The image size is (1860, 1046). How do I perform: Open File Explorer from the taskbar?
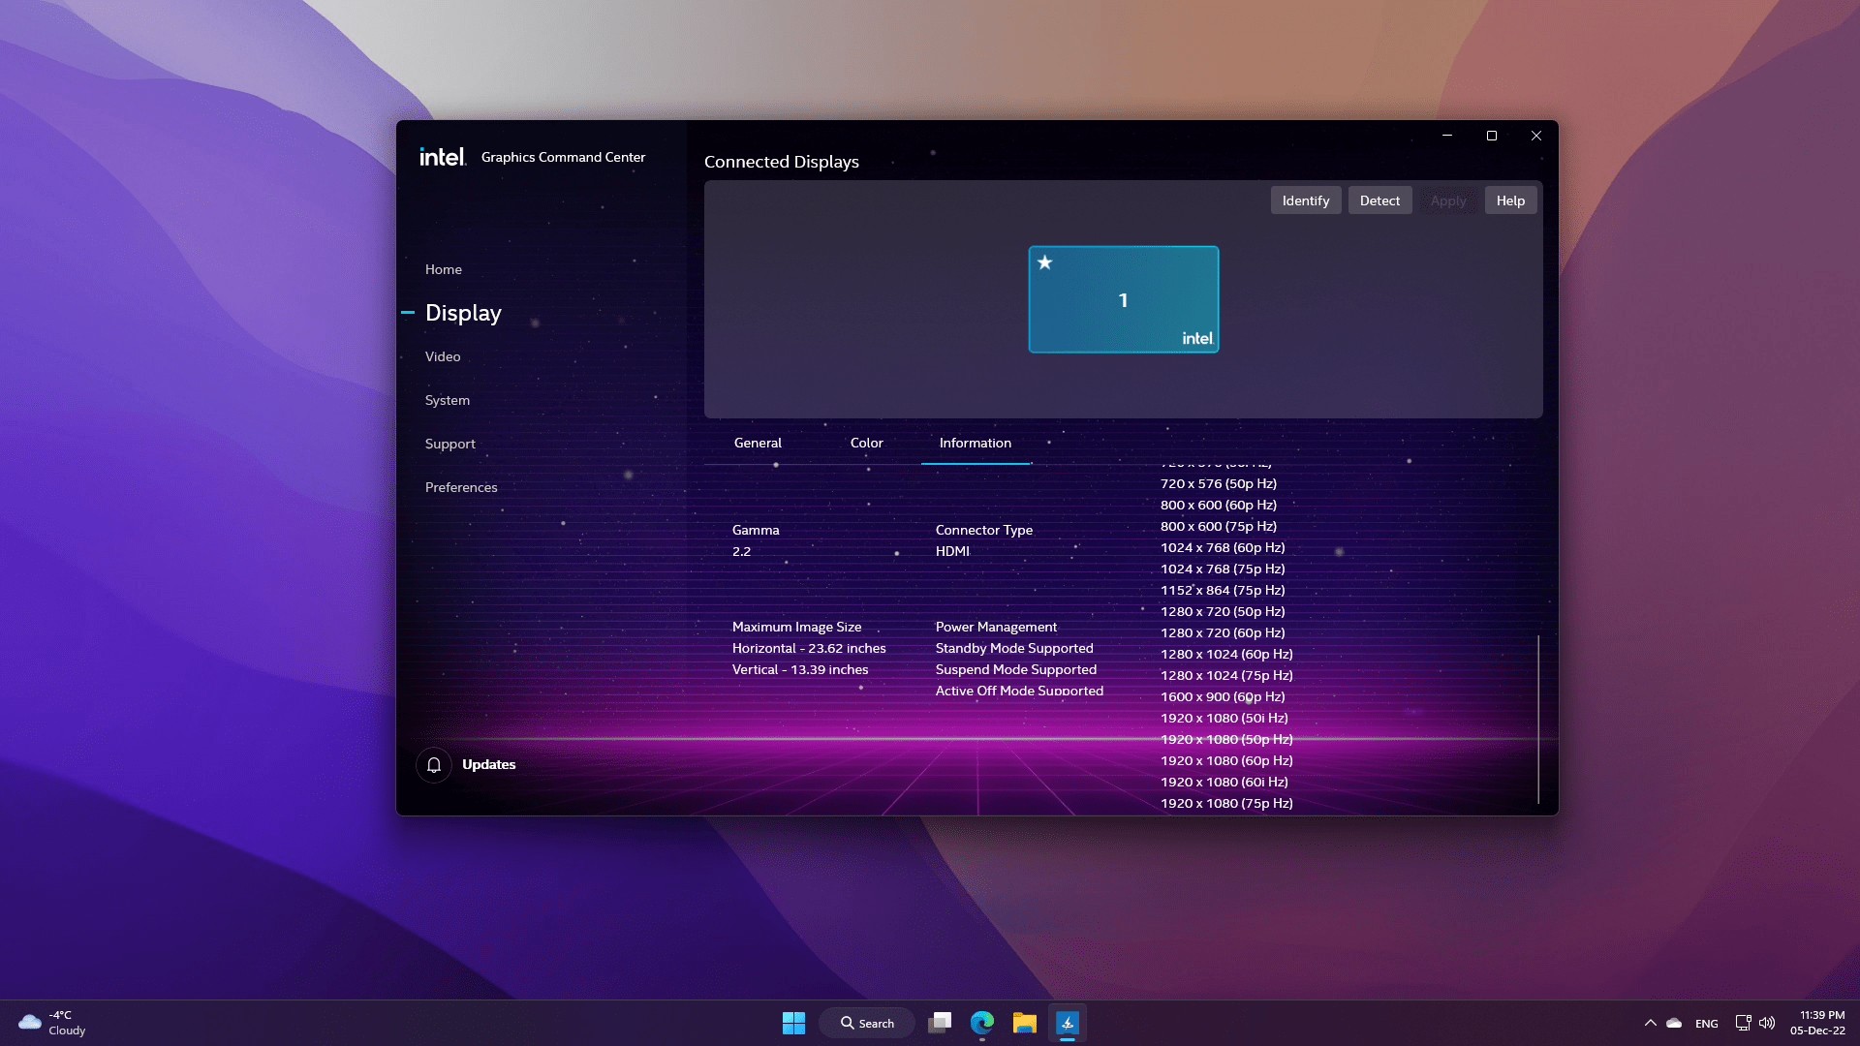(x=1024, y=1023)
